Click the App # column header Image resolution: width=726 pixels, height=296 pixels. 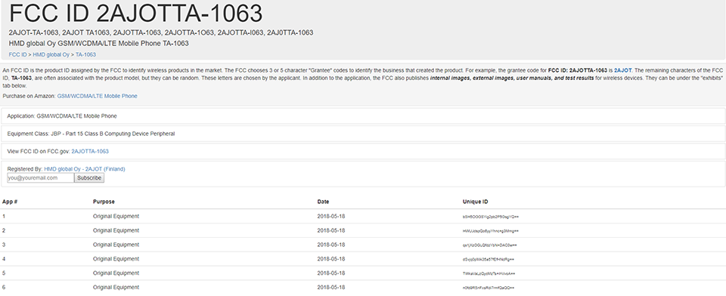pyautogui.click(x=10, y=202)
